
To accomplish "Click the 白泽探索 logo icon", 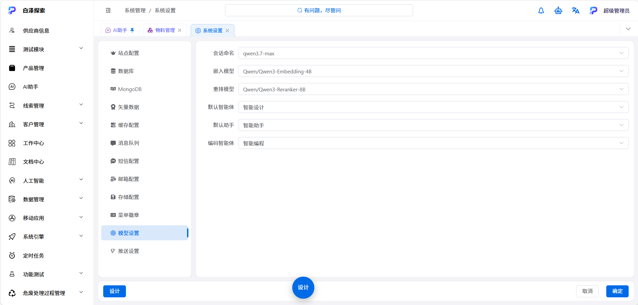I will [x=12, y=11].
